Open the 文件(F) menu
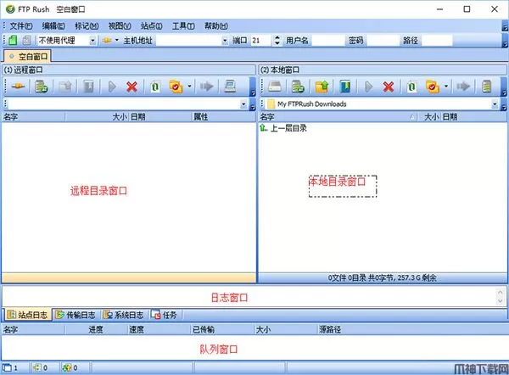Screen dimensions: 509x375 [21, 26]
